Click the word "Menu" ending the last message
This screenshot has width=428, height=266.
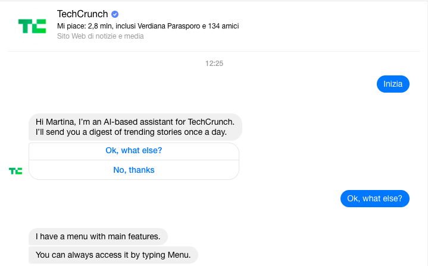(x=180, y=255)
